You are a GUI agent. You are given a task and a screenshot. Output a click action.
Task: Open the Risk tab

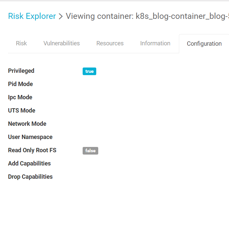(21, 43)
